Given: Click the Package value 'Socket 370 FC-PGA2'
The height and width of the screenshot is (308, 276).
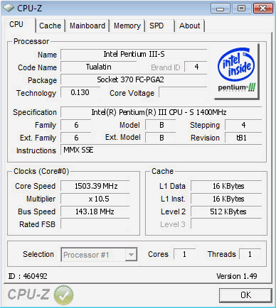Looking at the screenshot, I should (x=134, y=79).
